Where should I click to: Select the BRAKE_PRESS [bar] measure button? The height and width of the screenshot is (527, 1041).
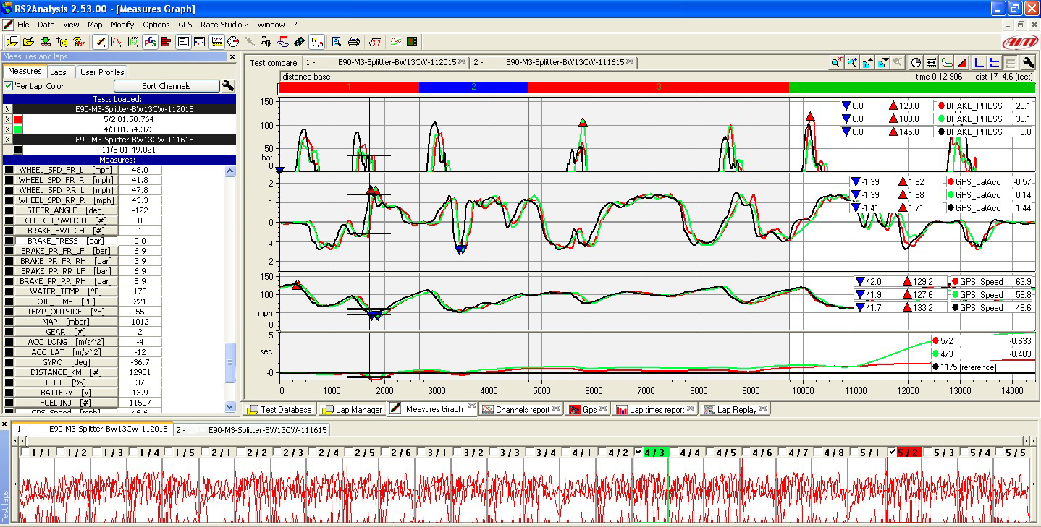[66, 241]
